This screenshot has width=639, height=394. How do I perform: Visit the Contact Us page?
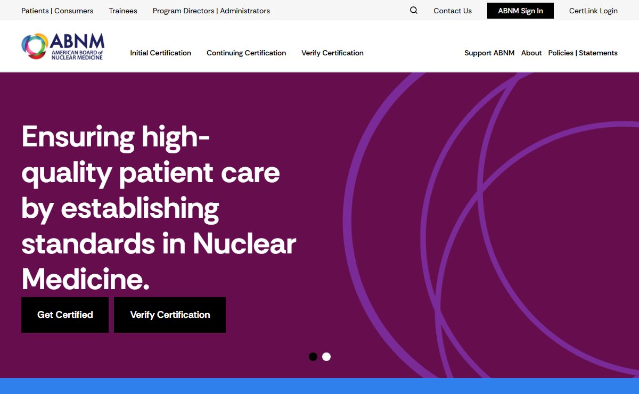coord(453,11)
